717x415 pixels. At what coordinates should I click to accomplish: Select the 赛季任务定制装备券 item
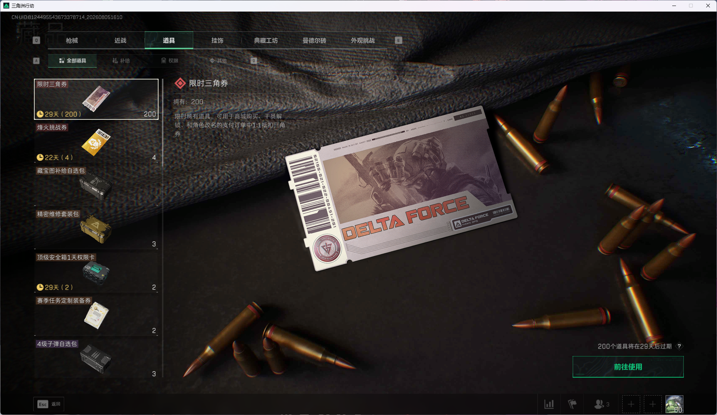pos(96,316)
